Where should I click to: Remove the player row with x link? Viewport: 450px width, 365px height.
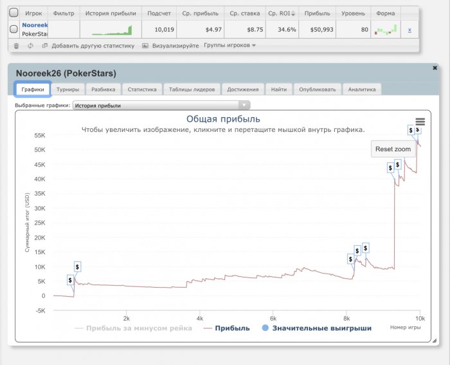pyautogui.click(x=410, y=30)
